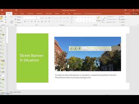Click the Reset slide button
This screenshot has height=104, width=139.
[18, 20]
